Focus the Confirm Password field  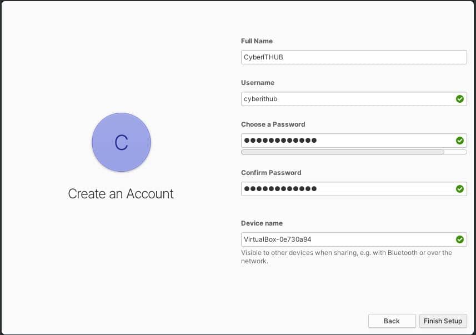(354, 188)
